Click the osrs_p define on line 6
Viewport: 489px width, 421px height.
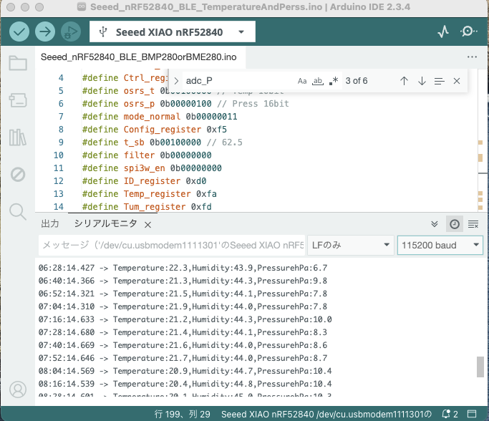coord(185,104)
